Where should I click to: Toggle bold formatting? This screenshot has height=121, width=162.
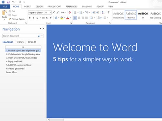click(x=30, y=18)
